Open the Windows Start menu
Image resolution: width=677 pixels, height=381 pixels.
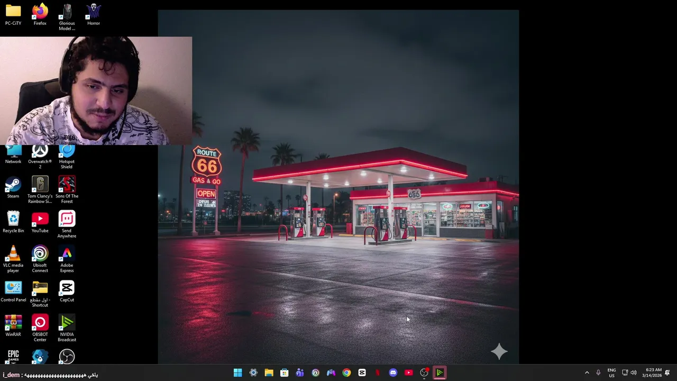click(x=238, y=373)
